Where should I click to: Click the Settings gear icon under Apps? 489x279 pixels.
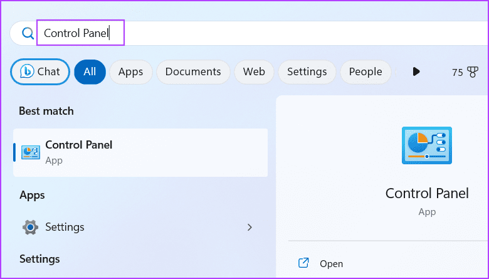tap(30, 227)
